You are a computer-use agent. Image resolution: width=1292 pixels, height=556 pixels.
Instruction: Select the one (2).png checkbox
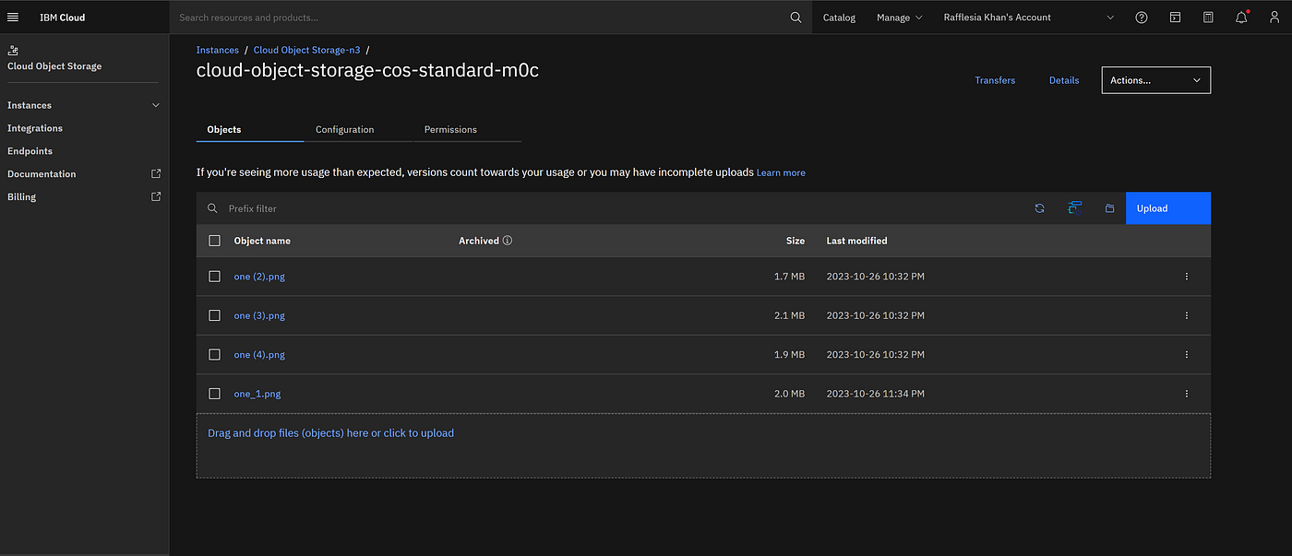[215, 277]
